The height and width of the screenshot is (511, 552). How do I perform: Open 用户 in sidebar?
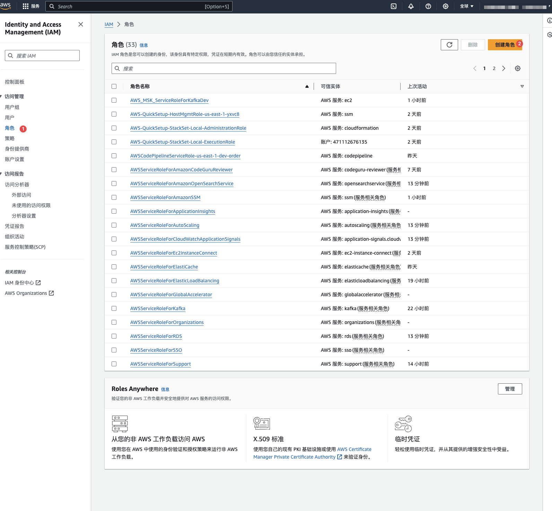tap(10, 118)
